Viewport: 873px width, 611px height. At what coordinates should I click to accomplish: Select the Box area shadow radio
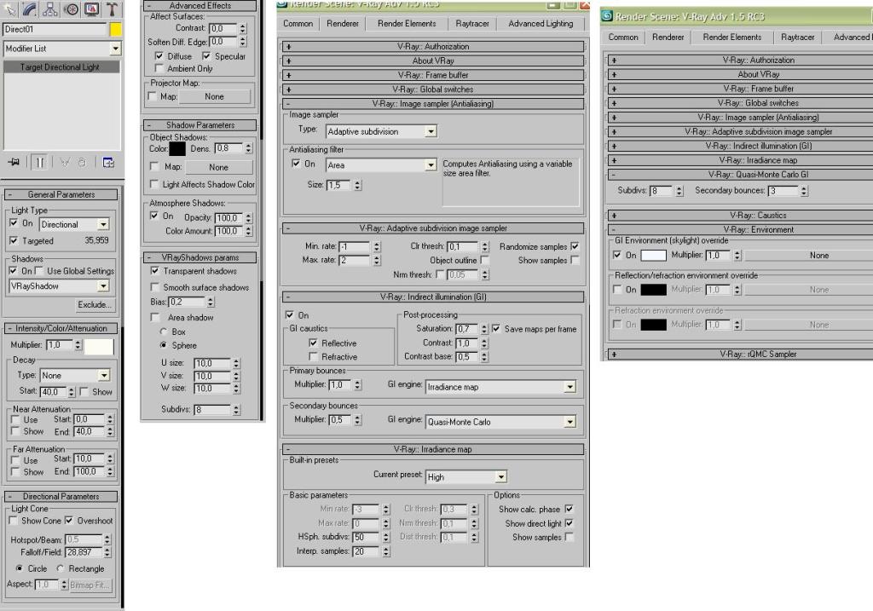164,331
